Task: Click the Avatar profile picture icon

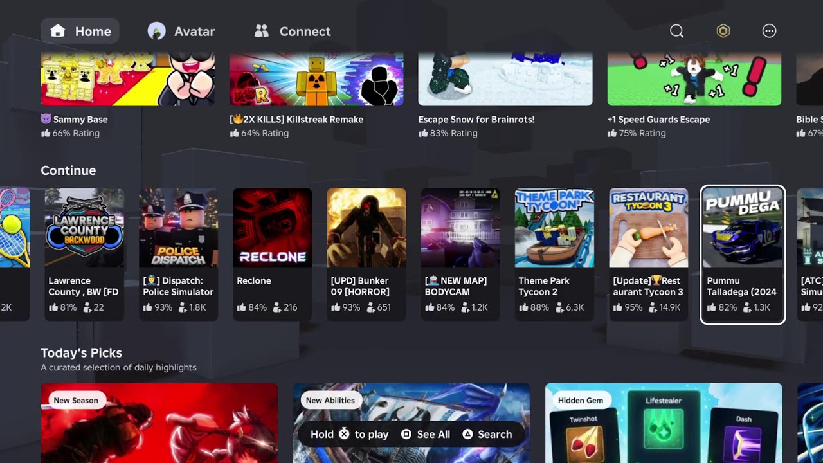Action: [x=156, y=31]
